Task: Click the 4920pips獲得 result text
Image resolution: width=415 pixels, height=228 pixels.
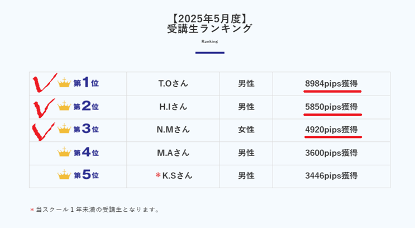Action: point(331,130)
